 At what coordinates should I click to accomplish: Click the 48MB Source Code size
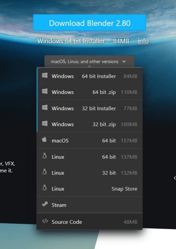130,222
